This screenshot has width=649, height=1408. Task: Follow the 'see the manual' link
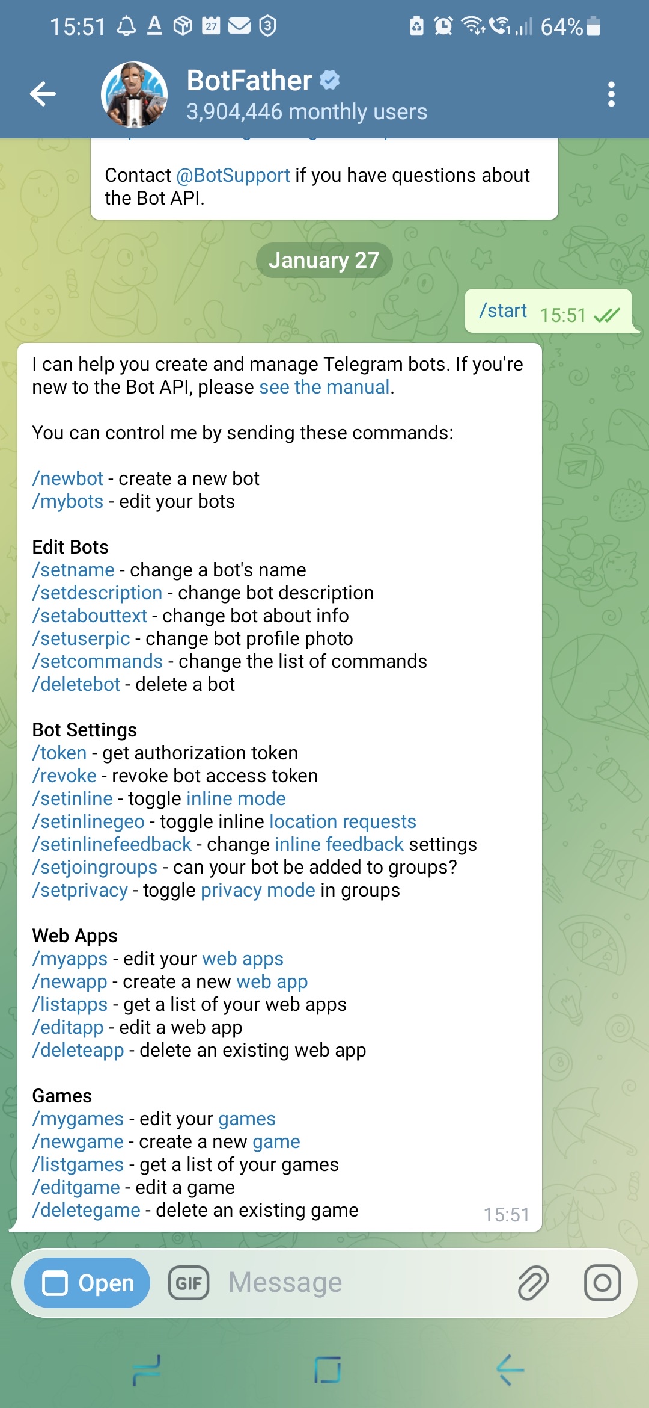[324, 387]
